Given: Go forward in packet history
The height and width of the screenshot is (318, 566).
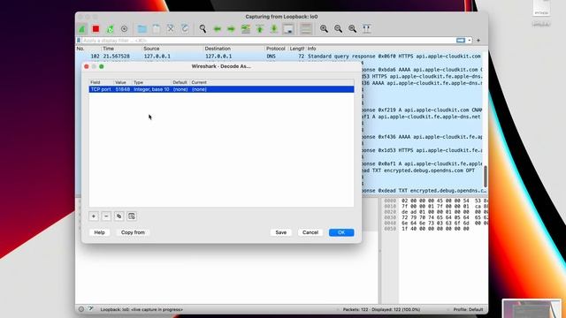Looking at the screenshot, I should [x=231, y=29].
